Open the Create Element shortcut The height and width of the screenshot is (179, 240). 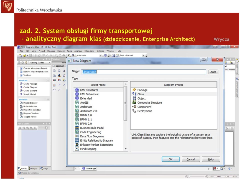30,91
